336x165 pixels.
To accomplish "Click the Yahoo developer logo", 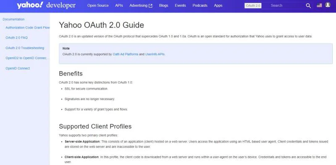I will click(46, 5).
